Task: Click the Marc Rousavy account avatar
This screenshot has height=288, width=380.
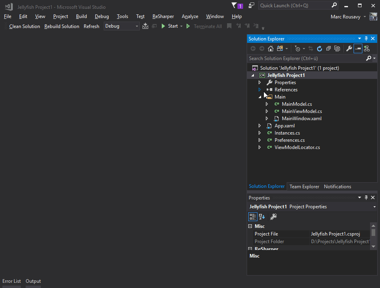Action: tap(373, 17)
